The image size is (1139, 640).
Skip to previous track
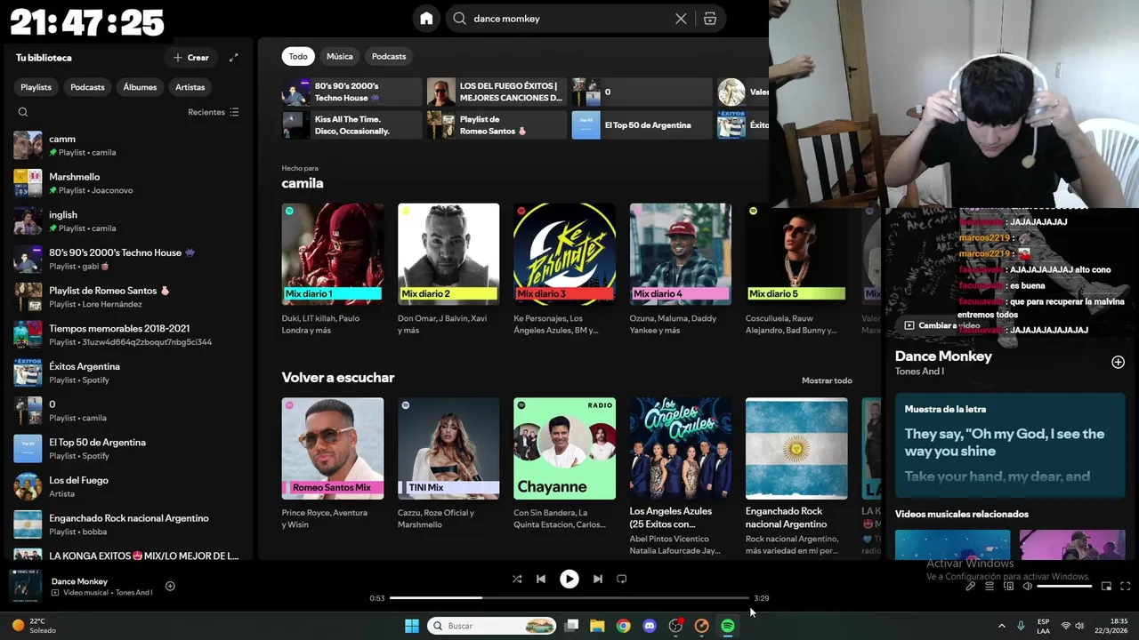tap(540, 579)
